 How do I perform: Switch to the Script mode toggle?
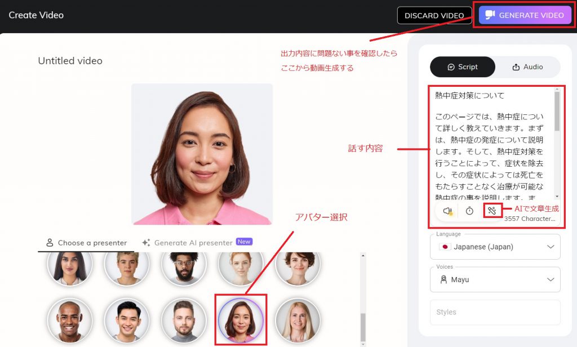463,67
